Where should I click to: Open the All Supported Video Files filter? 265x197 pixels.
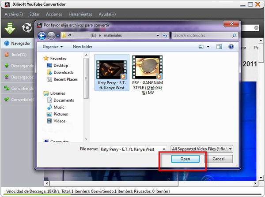[202, 149]
